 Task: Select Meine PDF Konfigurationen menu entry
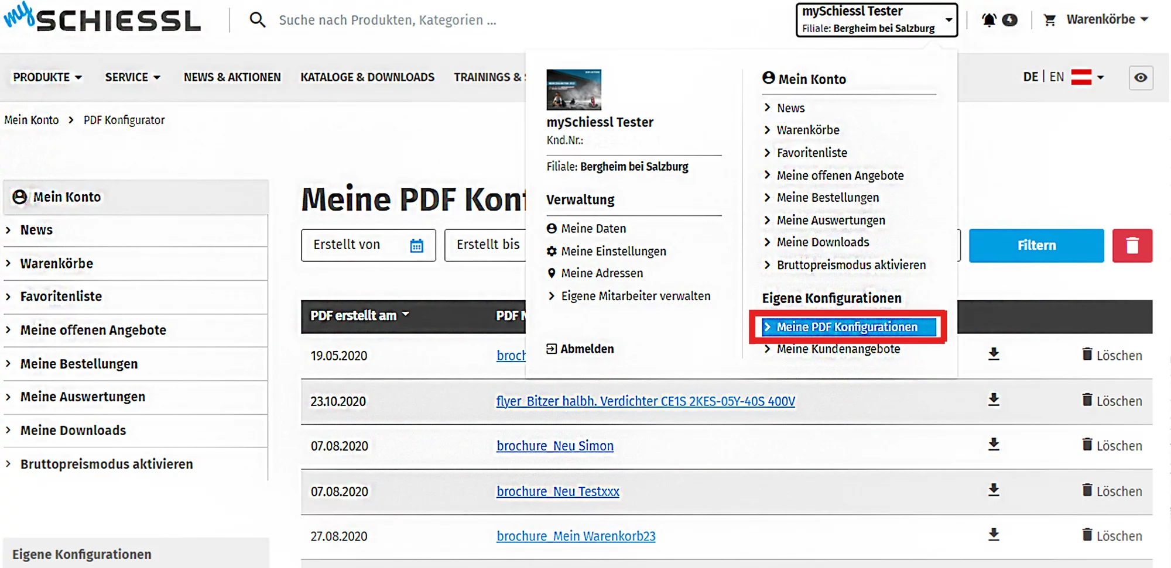click(847, 327)
